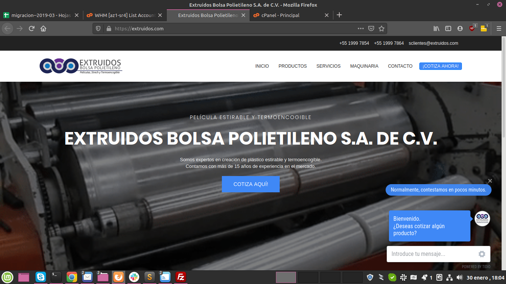Switch to the cPanel - Principal tab
506x284 pixels.
coord(280,15)
